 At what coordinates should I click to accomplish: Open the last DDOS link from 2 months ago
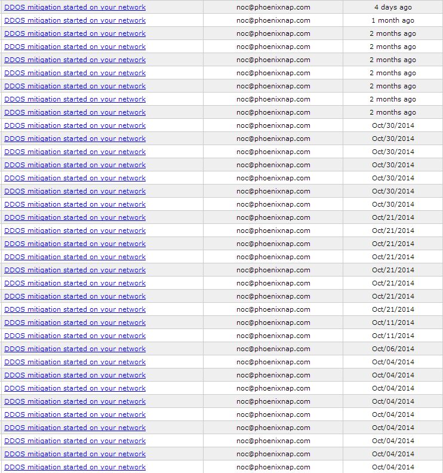point(75,112)
